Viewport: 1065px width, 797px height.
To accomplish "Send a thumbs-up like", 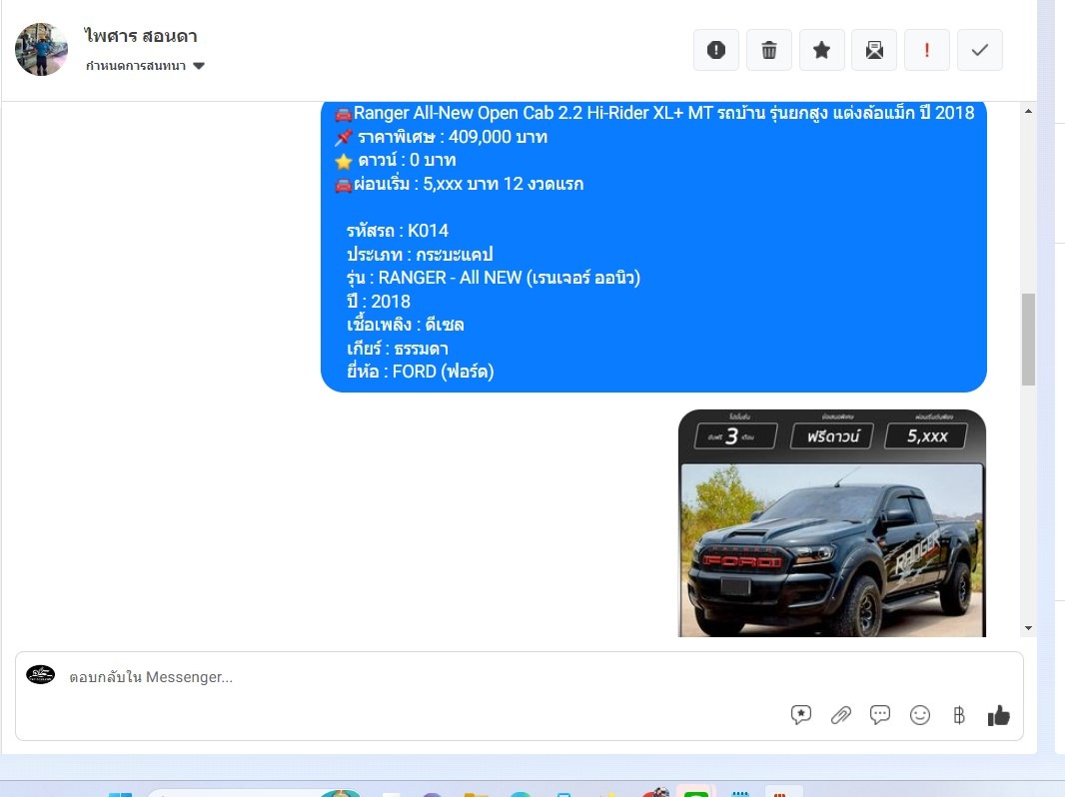I will [998, 715].
